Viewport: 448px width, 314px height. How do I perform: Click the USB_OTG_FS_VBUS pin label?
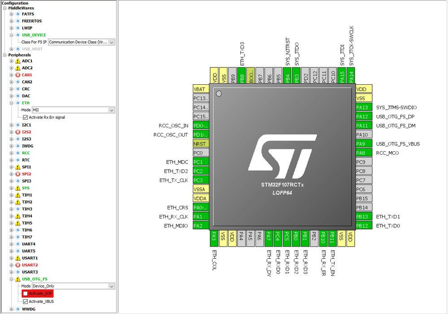coord(398,144)
